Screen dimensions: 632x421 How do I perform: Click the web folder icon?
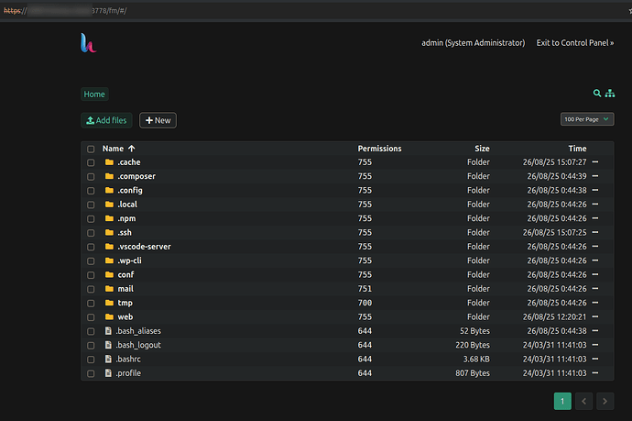click(x=109, y=316)
